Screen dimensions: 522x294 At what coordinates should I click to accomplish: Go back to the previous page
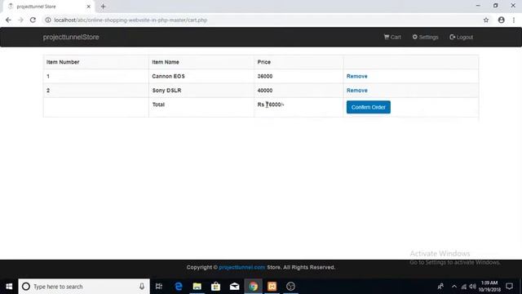(8, 20)
